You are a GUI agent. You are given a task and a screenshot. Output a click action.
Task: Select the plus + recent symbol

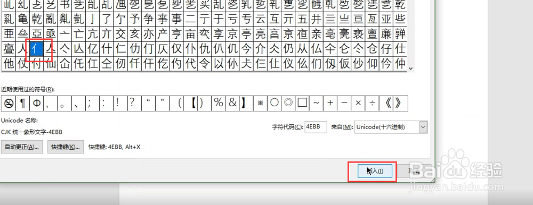click(x=330, y=104)
